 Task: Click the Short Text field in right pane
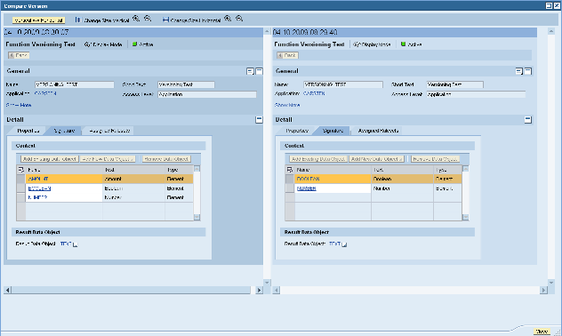(x=454, y=84)
